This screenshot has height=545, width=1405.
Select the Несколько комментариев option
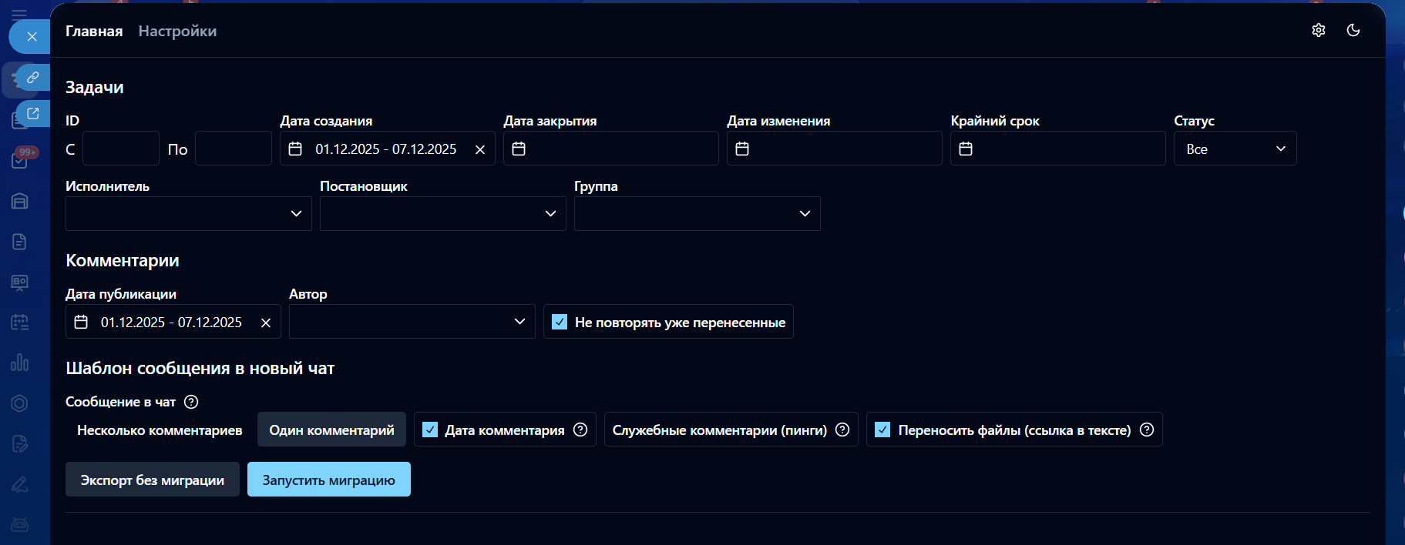[x=160, y=430]
